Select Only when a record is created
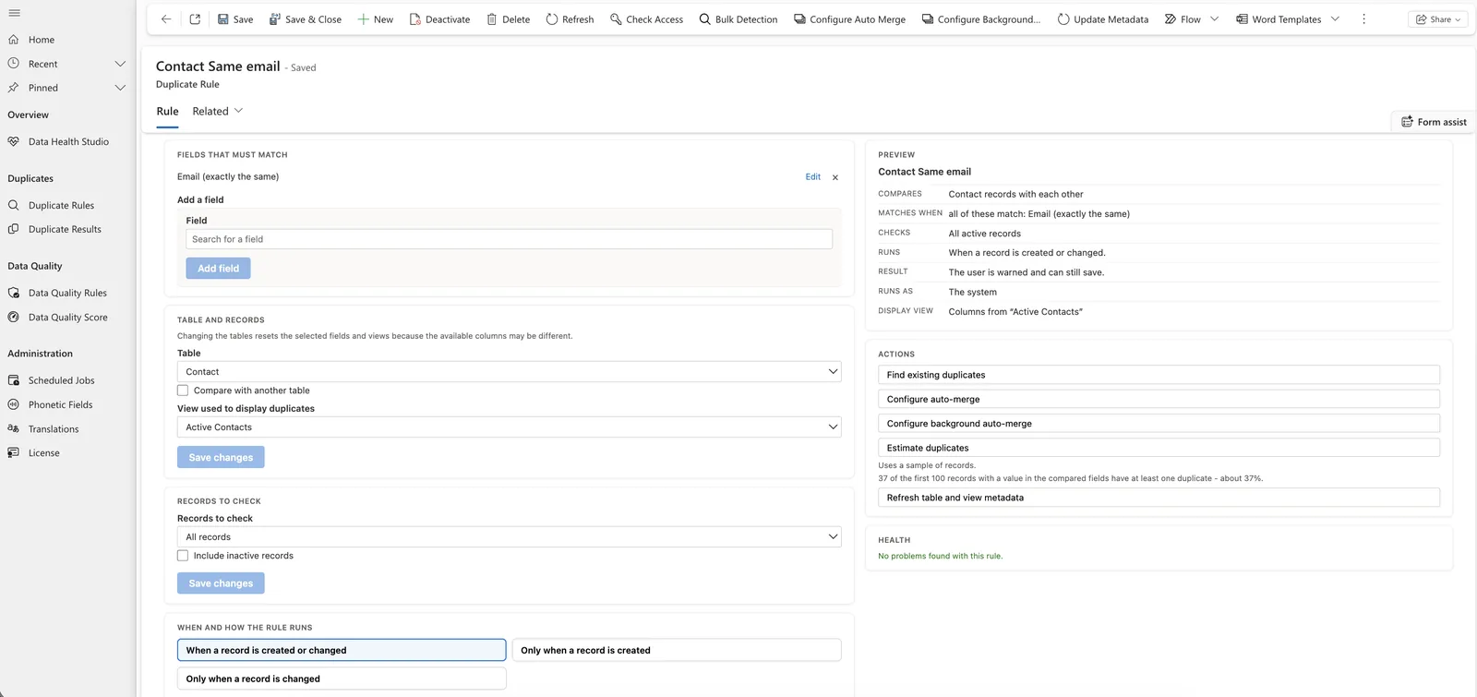This screenshot has height=697, width=1477. pos(677,651)
